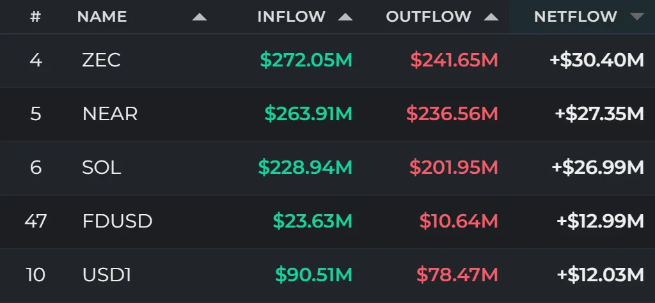Click the OUTFLOW sort arrow
The width and height of the screenshot is (655, 303).
491,17
